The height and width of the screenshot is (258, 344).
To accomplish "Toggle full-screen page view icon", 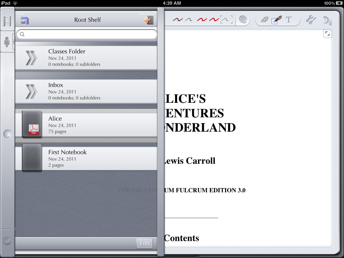I will click(327, 34).
